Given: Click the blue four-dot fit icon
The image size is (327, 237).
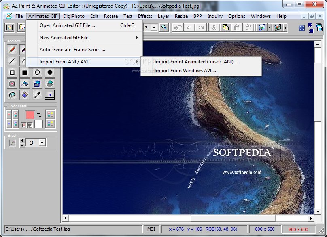Looking at the screenshot, I should (x=302, y=28).
